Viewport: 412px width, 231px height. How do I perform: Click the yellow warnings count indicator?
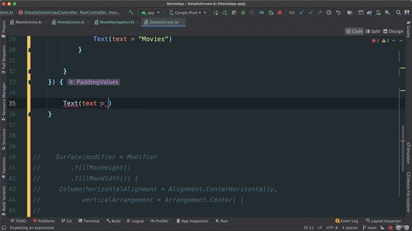click(385, 40)
